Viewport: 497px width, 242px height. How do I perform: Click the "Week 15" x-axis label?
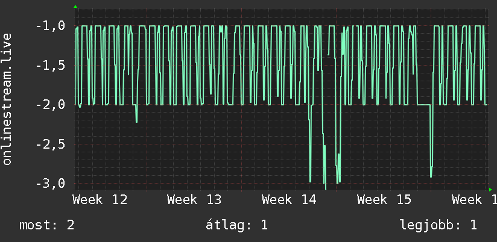pos(384,200)
